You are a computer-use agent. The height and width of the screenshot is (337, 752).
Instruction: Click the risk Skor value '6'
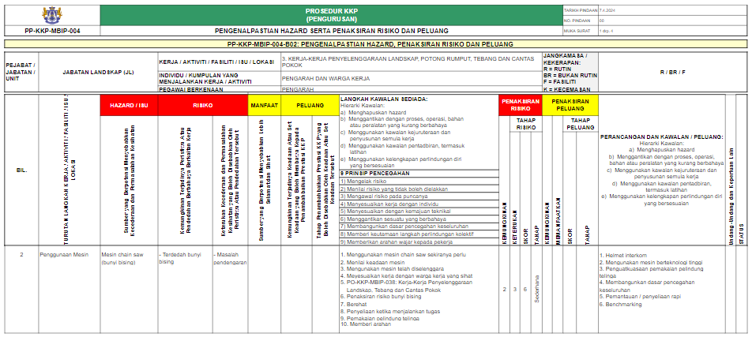tap(525, 289)
